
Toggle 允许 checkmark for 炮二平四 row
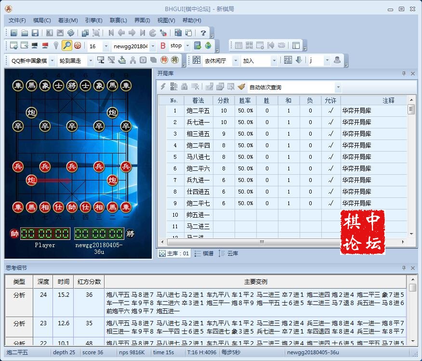click(331, 145)
